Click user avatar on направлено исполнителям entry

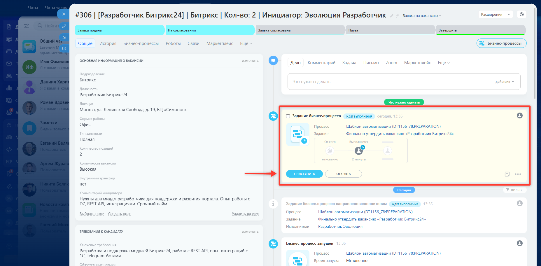520,203
